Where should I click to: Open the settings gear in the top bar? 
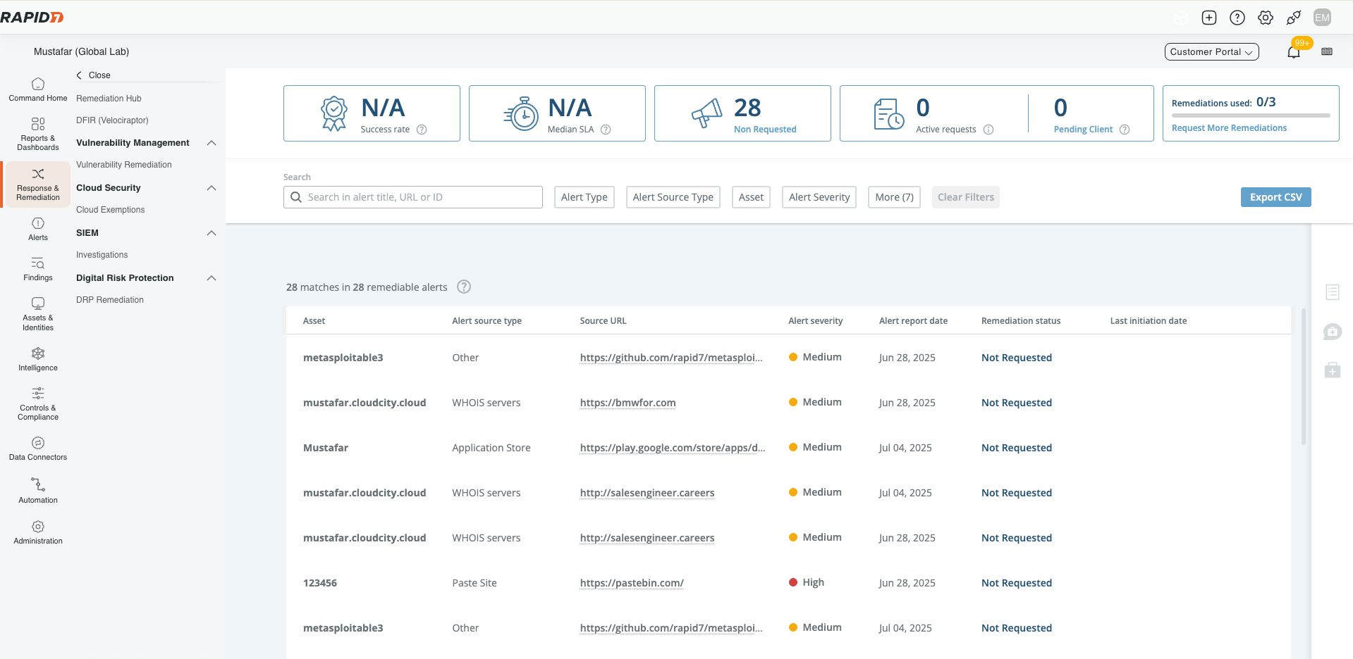pos(1265,17)
